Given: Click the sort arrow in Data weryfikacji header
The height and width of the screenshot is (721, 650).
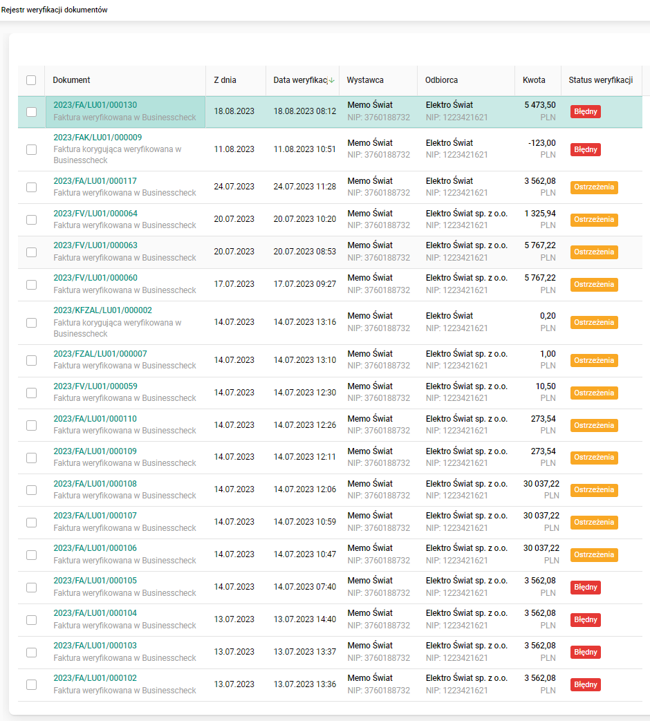Looking at the screenshot, I should point(332,80).
